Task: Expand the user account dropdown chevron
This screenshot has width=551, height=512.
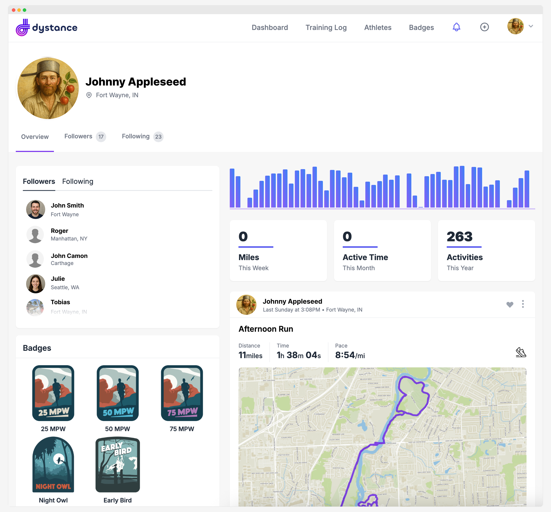Action: [x=531, y=26]
